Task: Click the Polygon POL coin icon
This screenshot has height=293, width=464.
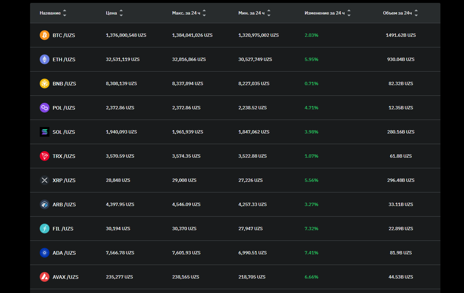Action: (45, 108)
